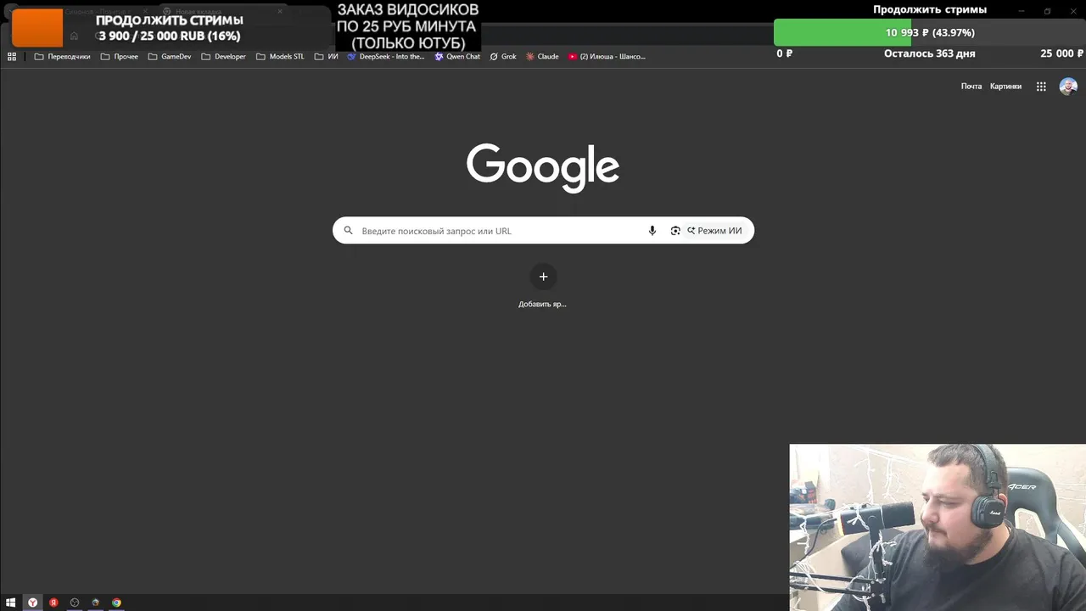Click the Google logo
This screenshot has width=1086, height=611.
point(543,167)
